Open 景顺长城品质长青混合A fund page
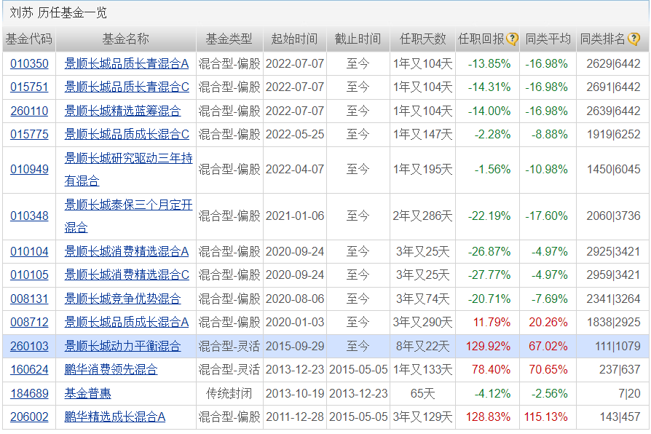 point(127,63)
